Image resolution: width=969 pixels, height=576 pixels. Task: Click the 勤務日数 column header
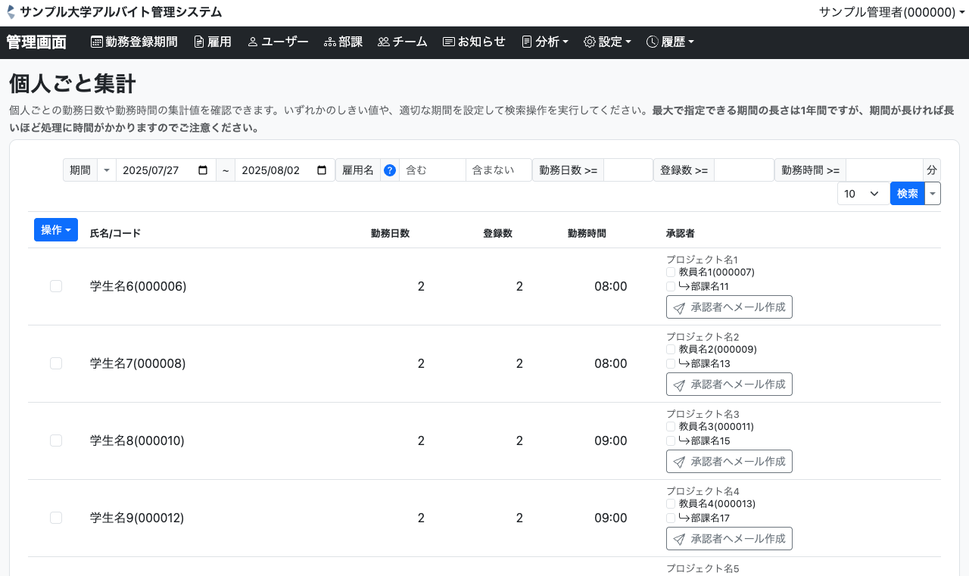pos(391,233)
